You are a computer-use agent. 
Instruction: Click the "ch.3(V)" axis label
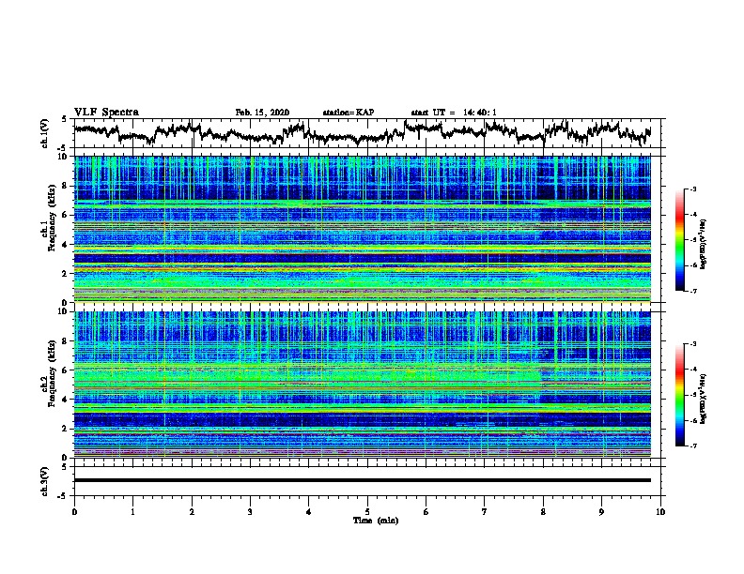pyautogui.click(x=45, y=481)
